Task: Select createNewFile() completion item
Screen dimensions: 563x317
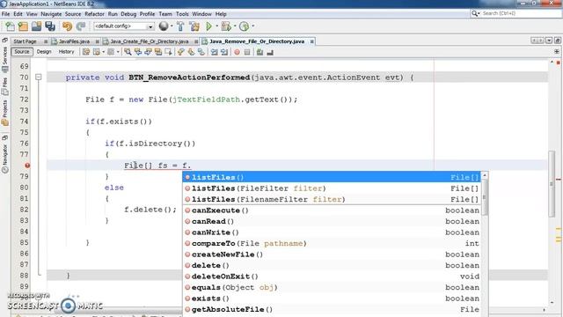Action: pos(332,254)
